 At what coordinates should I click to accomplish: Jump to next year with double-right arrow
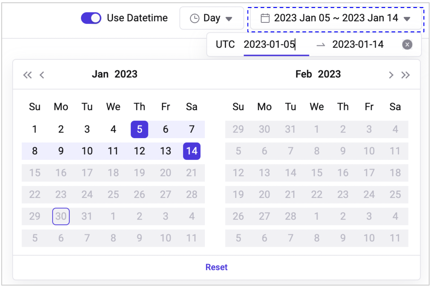tap(405, 75)
